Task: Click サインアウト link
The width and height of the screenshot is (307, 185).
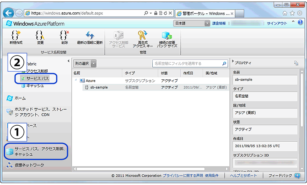Action: [x=277, y=23]
